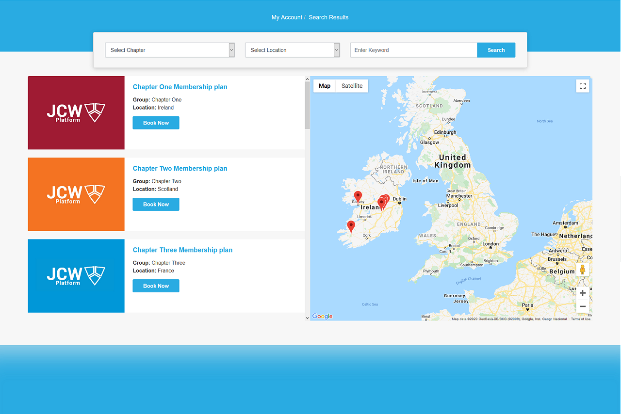Open the Select Location dropdown
The image size is (621, 414).
(x=292, y=50)
